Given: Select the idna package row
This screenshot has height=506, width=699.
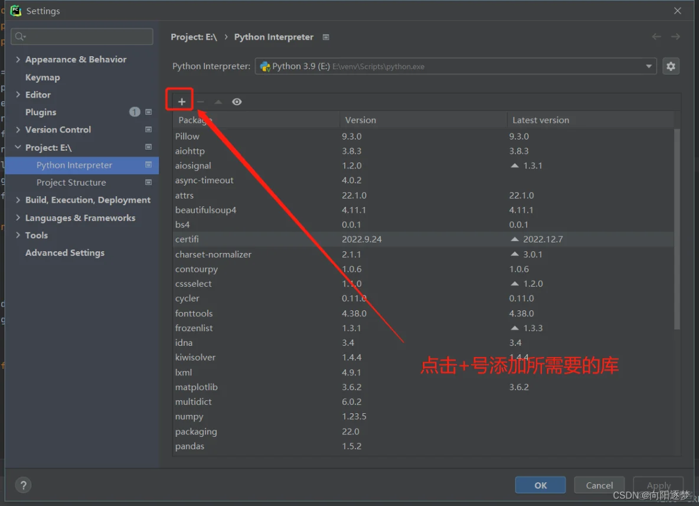Looking at the screenshot, I should (423, 343).
